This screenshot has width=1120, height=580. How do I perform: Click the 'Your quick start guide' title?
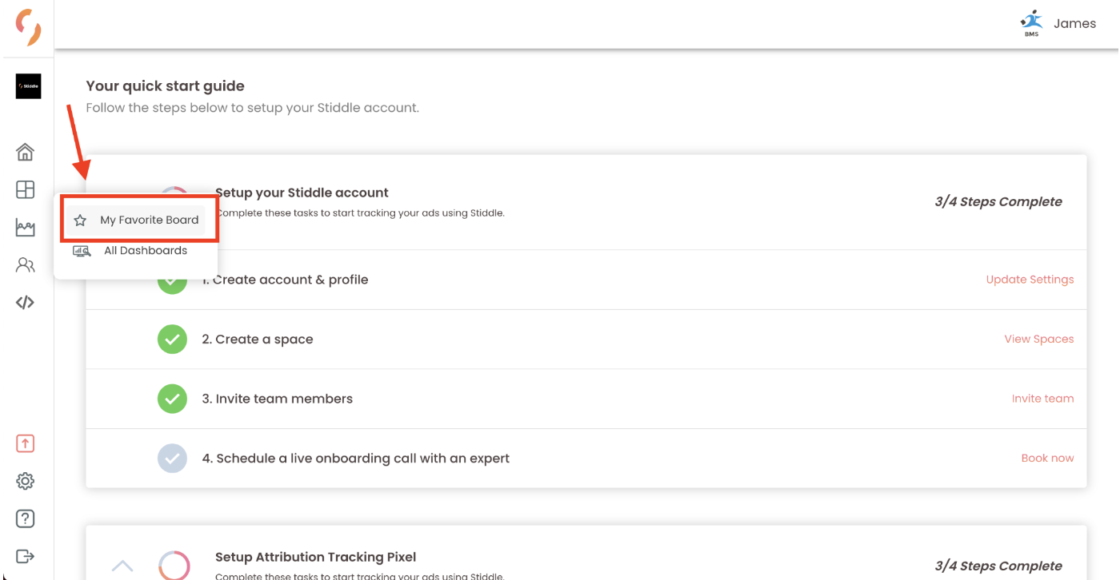pos(166,86)
